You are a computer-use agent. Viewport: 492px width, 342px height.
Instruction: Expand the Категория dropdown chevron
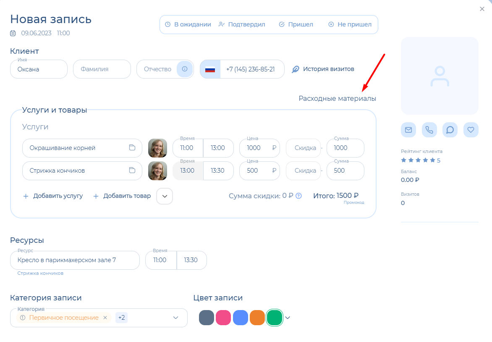pyautogui.click(x=176, y=318)
